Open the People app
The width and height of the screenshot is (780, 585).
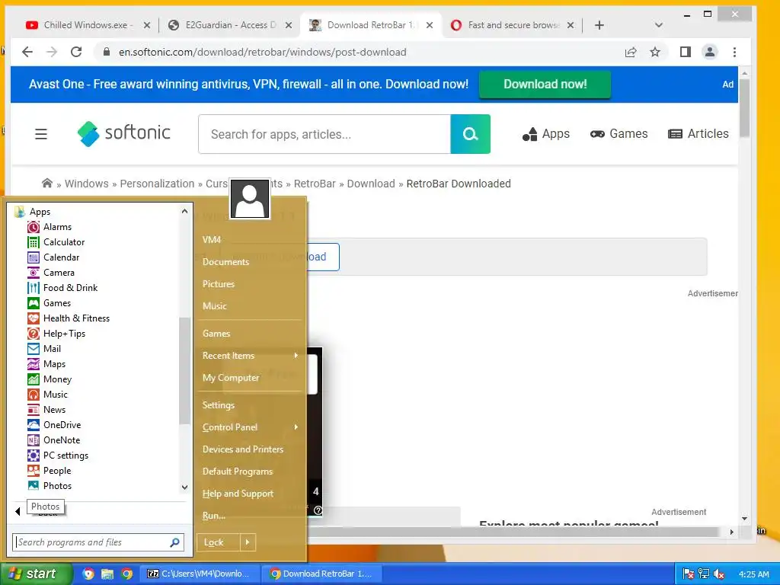(56, 471)
